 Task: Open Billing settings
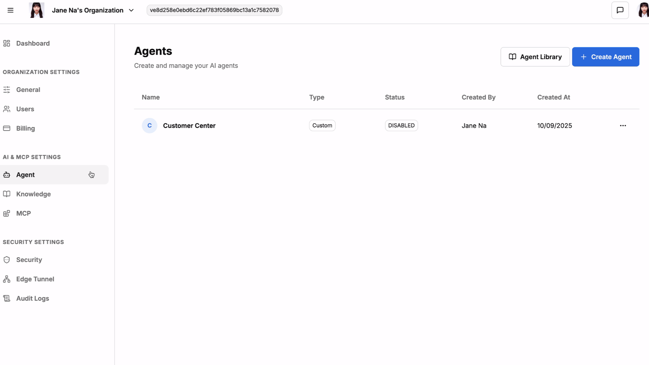(x=25, y=128)
